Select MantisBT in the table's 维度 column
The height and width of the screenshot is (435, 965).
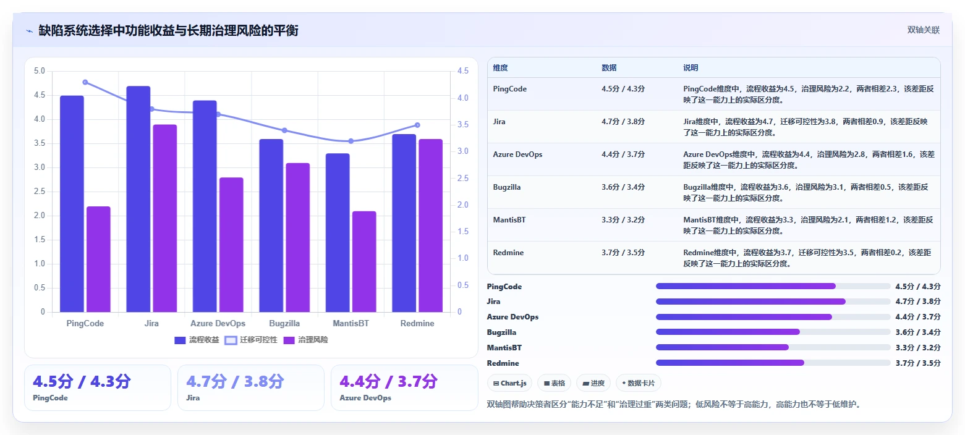coord(509,220)
